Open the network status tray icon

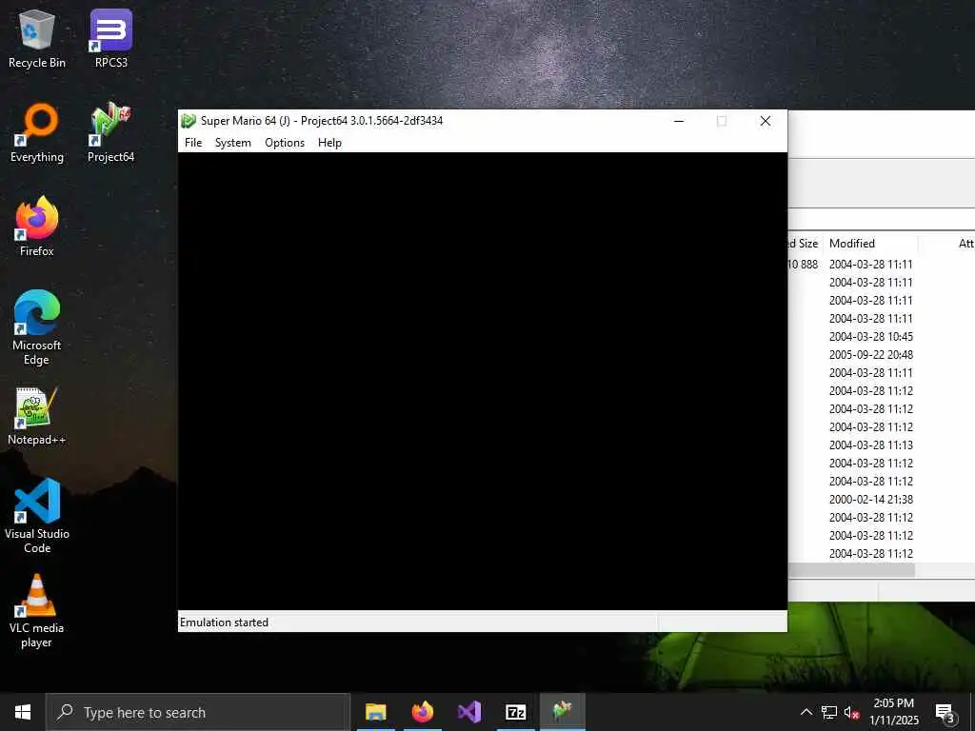click(x=829, y=712)
